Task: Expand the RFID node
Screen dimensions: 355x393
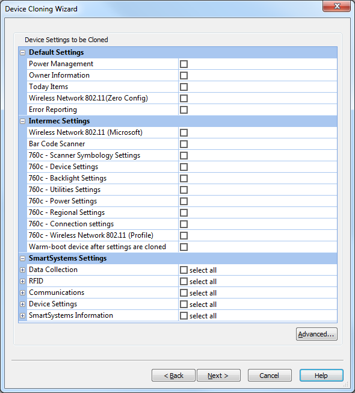Action: coord(22,281)
